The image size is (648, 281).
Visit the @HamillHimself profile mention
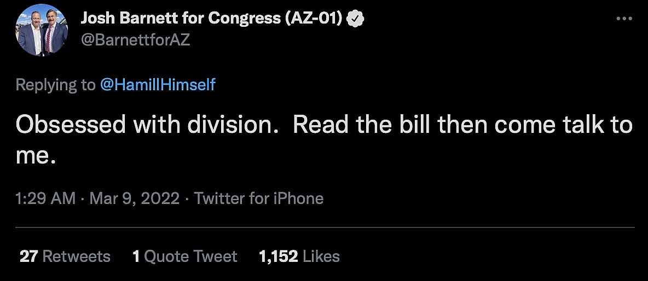[158, 85]
